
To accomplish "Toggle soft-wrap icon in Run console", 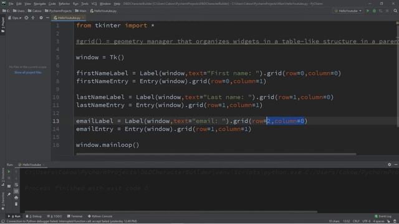I will tap(16, 185).
